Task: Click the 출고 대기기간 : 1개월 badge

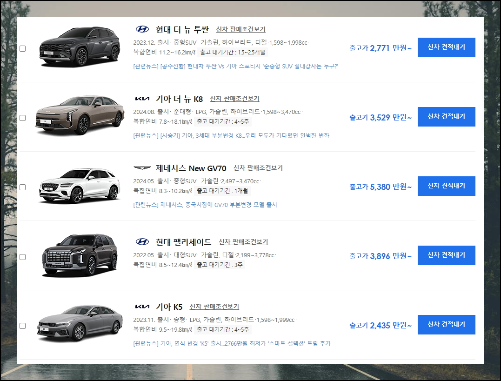Action: 222,191
